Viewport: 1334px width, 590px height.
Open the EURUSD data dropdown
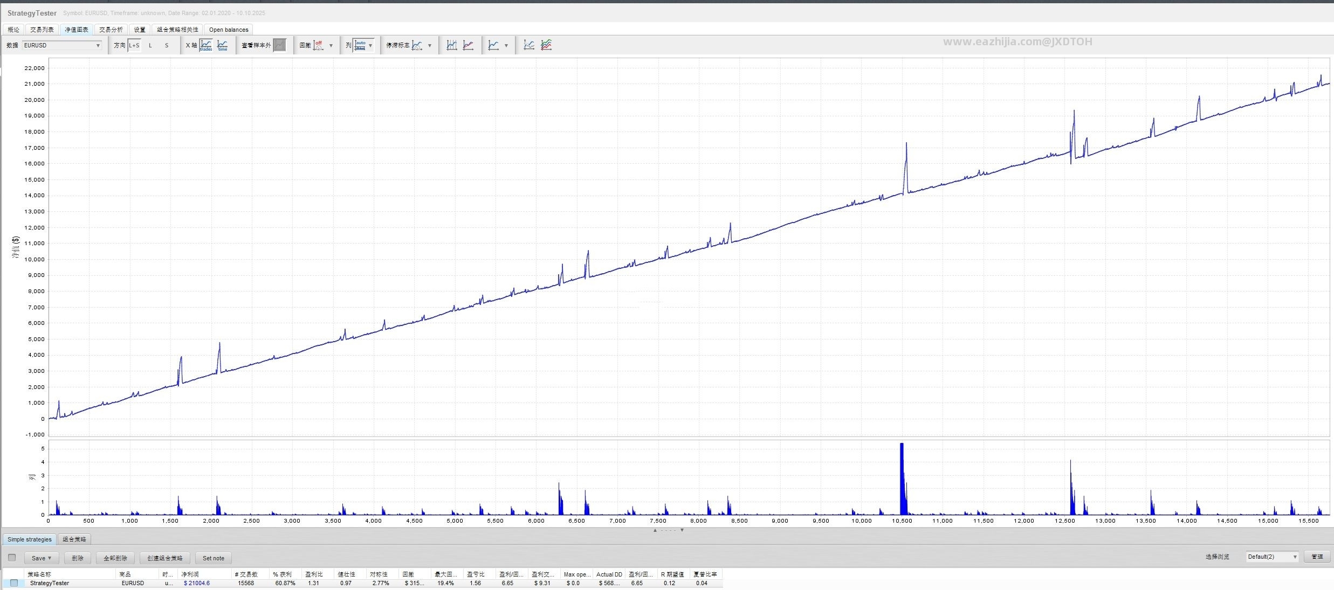(x=62, y=45)
